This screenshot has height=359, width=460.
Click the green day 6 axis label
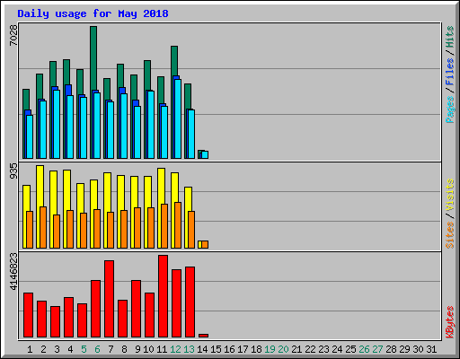click(97, 349)
